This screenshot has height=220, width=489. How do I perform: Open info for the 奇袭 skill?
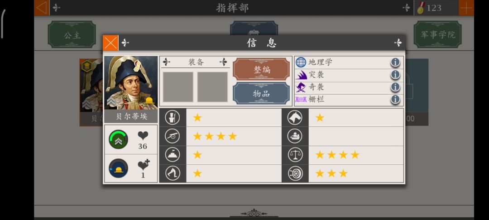[395, 87]
